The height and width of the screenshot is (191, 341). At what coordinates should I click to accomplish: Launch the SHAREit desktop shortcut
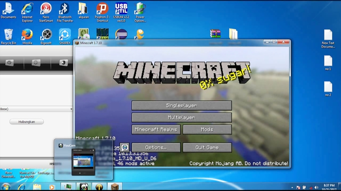tap(65, 36)
